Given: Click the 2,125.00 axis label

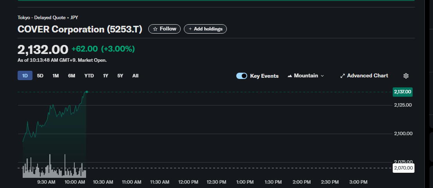Looking at the screenshot, I should coord(403,105).
